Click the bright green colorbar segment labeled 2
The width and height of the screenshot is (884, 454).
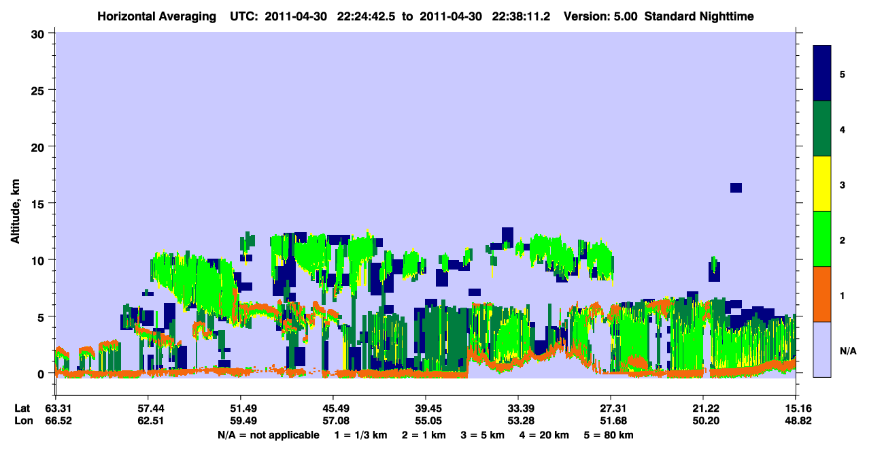click(x=822, y=239)
